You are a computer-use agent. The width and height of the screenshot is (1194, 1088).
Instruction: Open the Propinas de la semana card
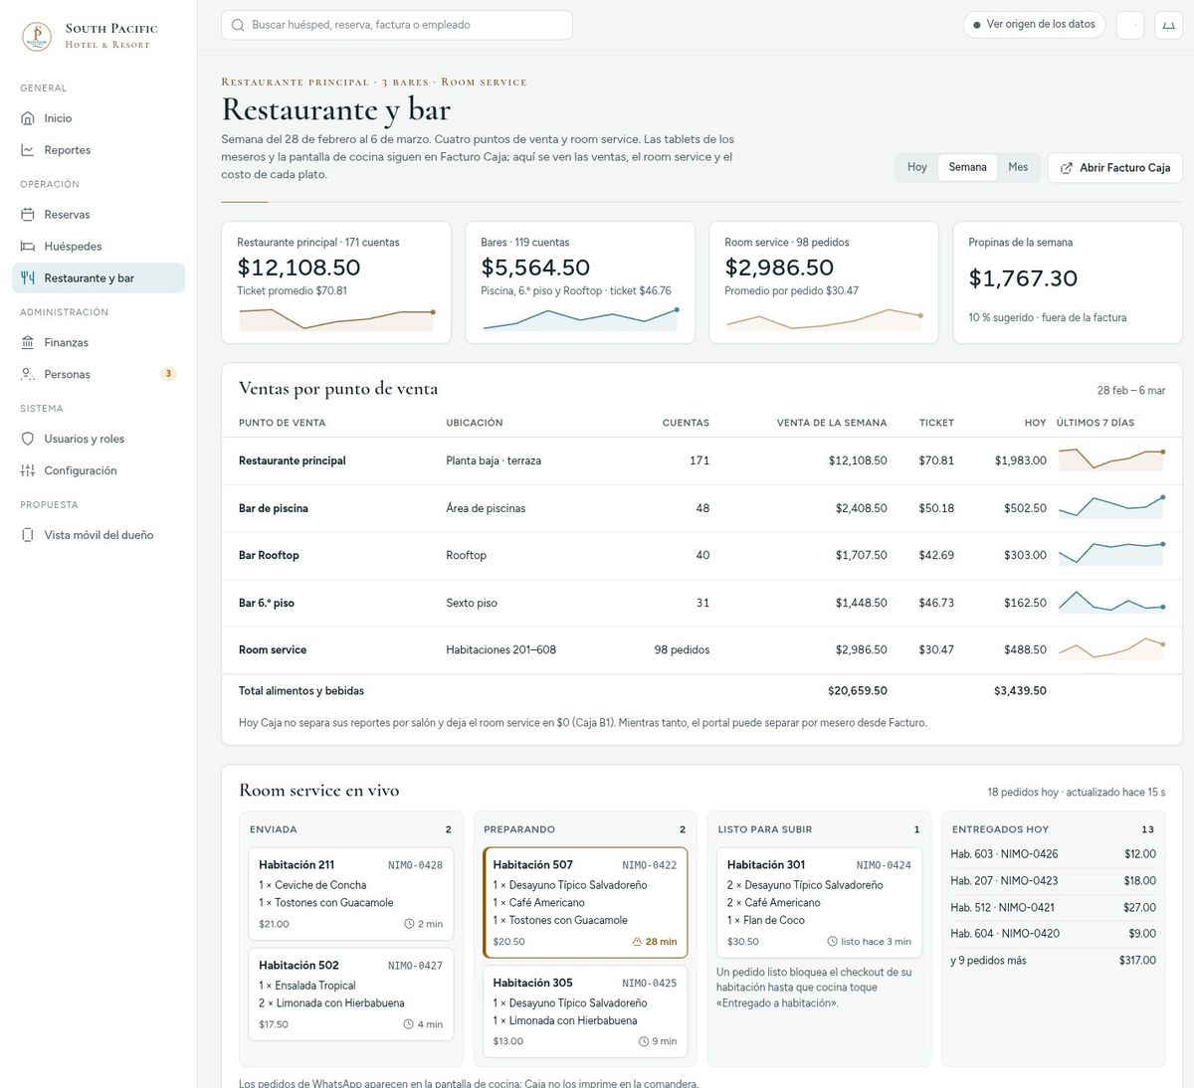[x=1068, y=282]
